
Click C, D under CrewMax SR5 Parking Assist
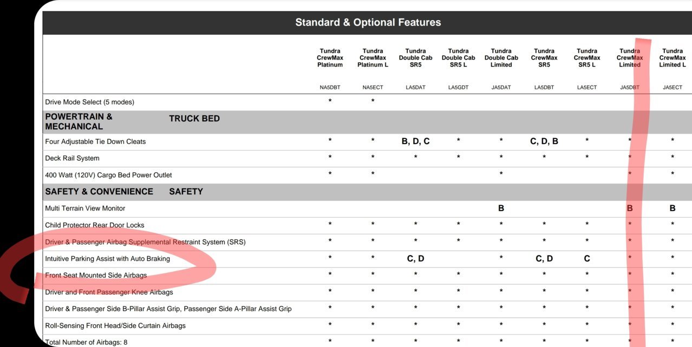pos(544,259)
